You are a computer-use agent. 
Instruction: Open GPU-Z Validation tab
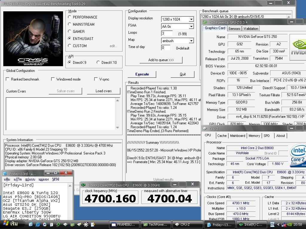(x=251, y=29)
